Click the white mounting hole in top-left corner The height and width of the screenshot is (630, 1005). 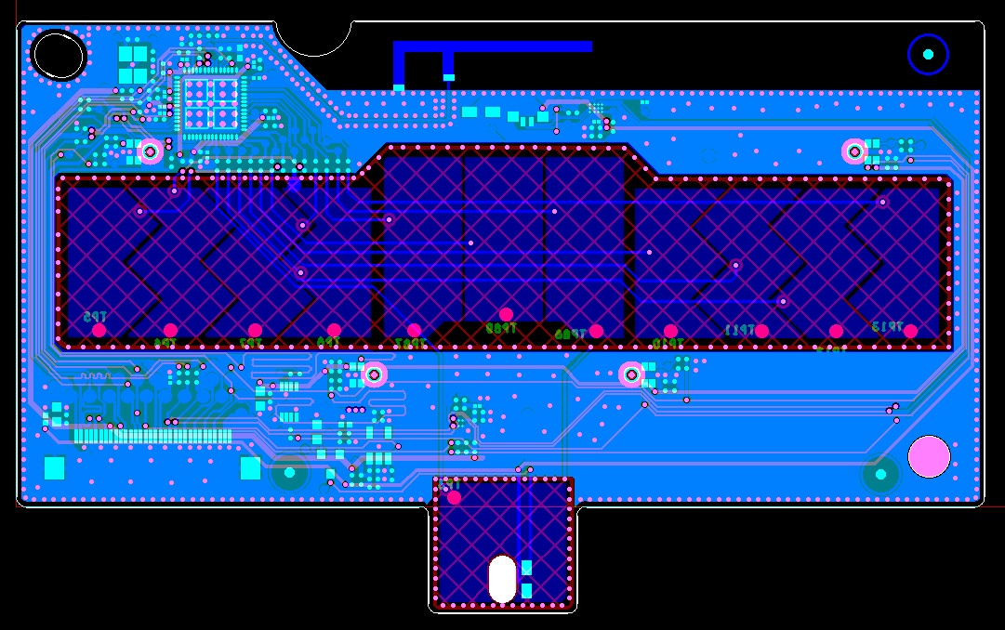(58, 55)
